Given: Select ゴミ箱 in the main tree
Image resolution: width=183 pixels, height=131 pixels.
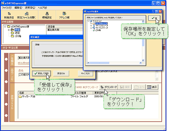Looking at the screenshot, I should pyautogui.click(x=18, y=36).
